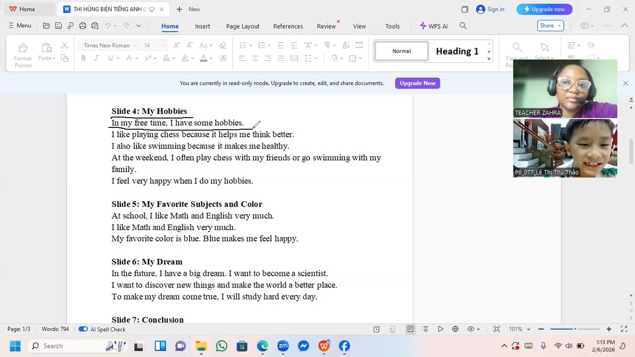
Task: Click the search magnifier beside WPS AI
Action: pyautogui.click(x=463, y=26)
